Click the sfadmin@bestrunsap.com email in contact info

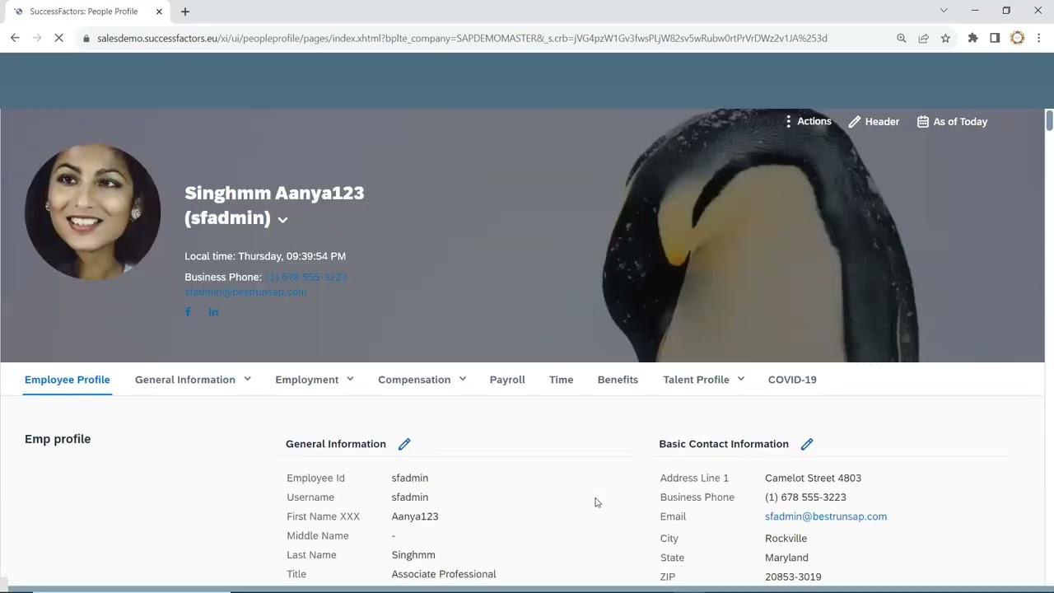826,516
